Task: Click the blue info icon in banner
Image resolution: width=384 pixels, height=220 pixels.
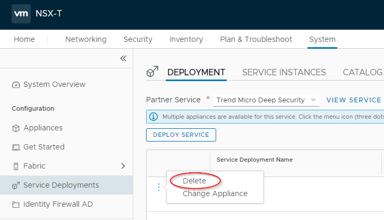Action: pos(153,117)
